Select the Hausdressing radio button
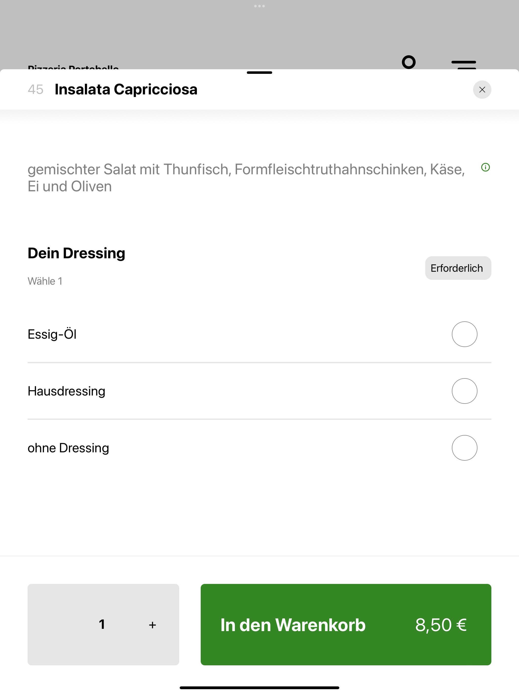 click(x=464, y=391)
